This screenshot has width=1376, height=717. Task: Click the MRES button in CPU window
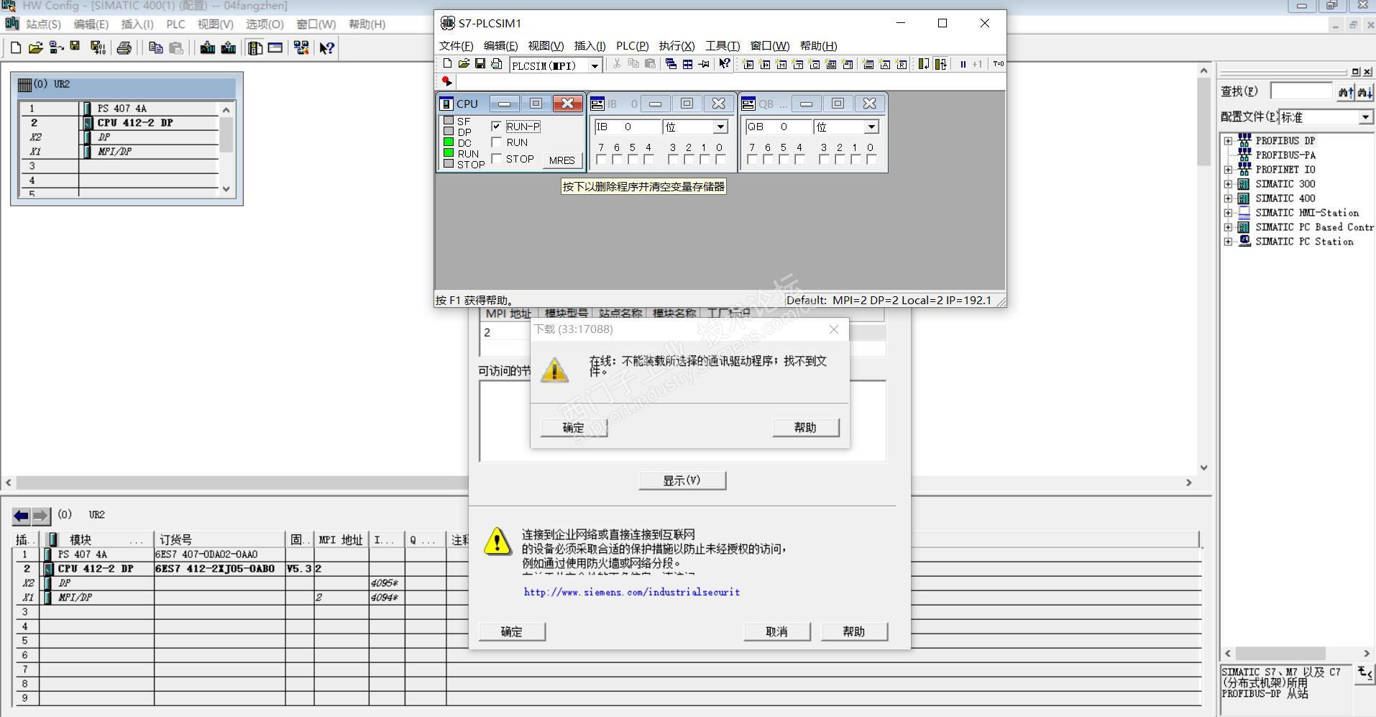[x=561, y=160]
